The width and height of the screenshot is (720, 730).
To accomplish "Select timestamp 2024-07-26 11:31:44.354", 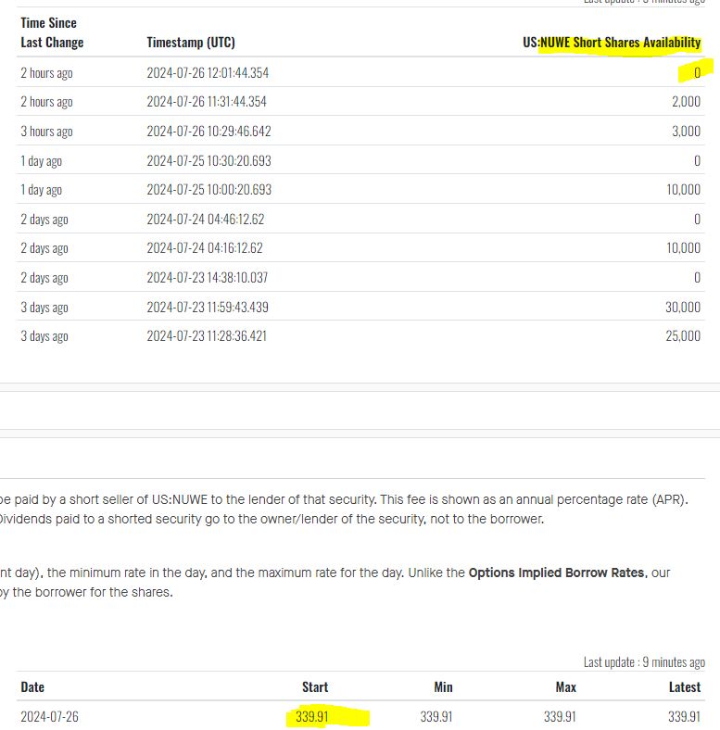I will [207, 102].
